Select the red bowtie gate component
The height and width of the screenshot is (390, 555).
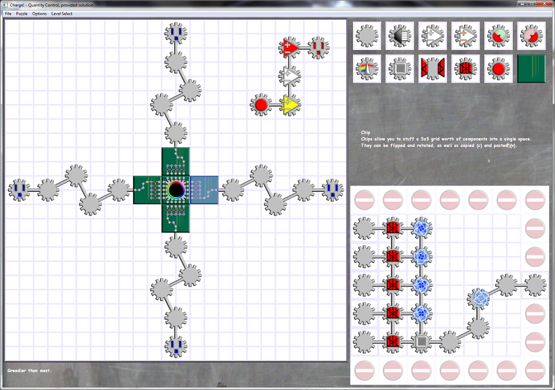click(x=433, y=69)
